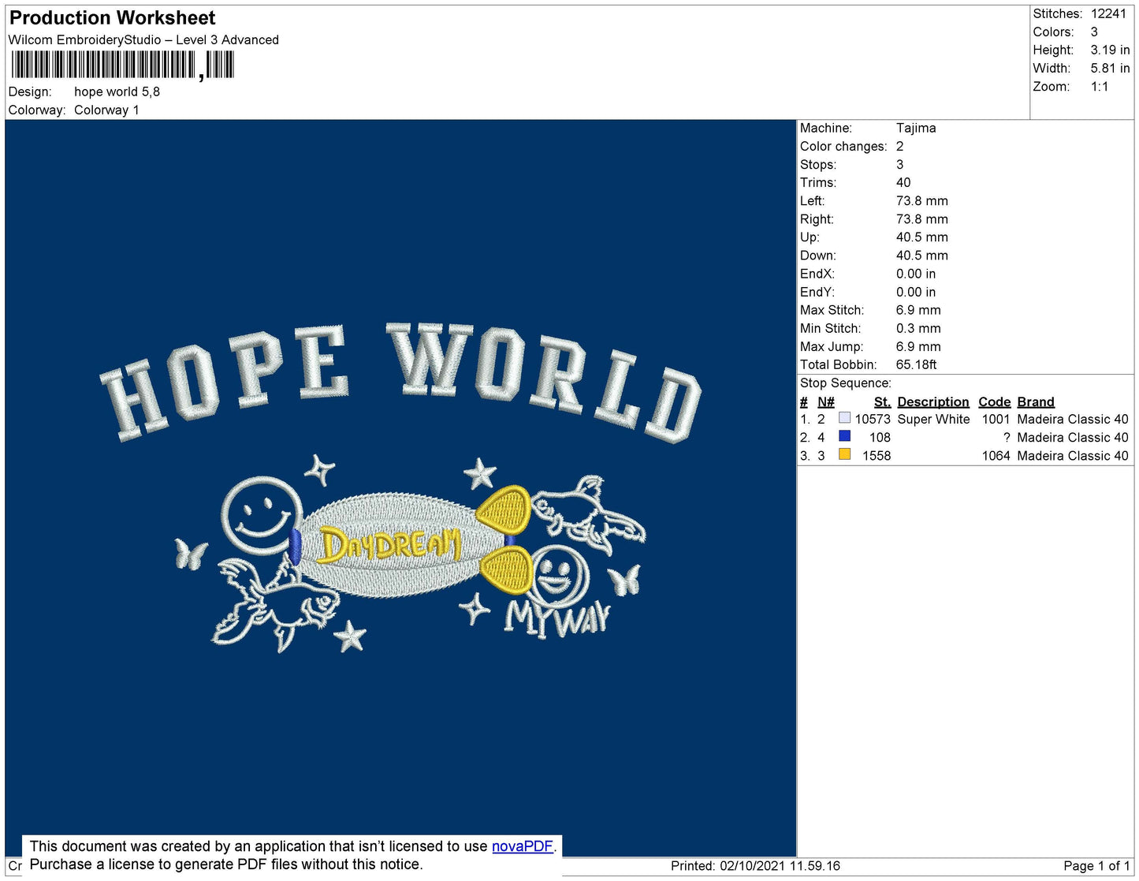The width and height of the screenshot is (1139, 881).
Task: Click the Trims value 40
Action: pyautogui.click(x=903, y=182)
